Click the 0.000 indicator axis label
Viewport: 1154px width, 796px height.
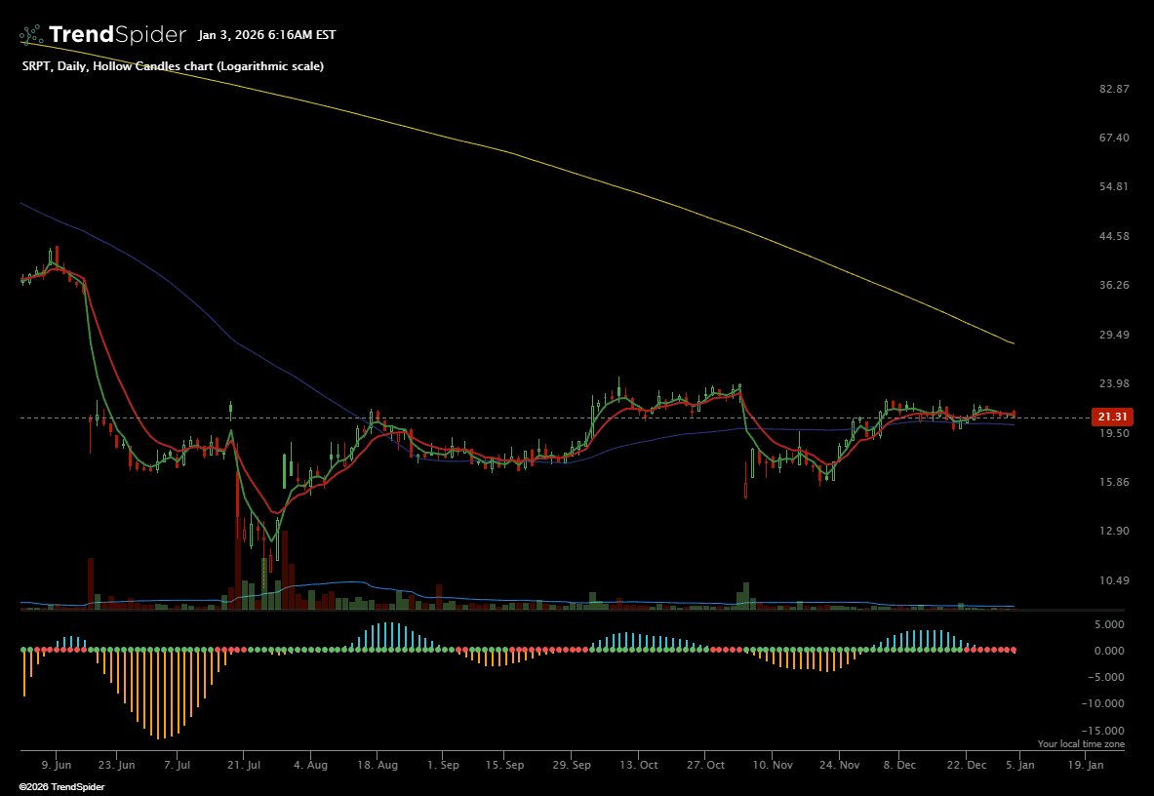pos(1110,651)
